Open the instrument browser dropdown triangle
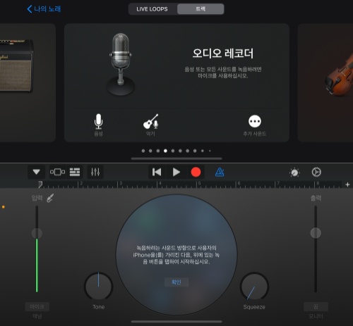 point(36,172)
